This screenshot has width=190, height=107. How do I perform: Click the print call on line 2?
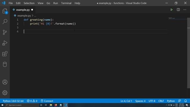click(34, 24)
